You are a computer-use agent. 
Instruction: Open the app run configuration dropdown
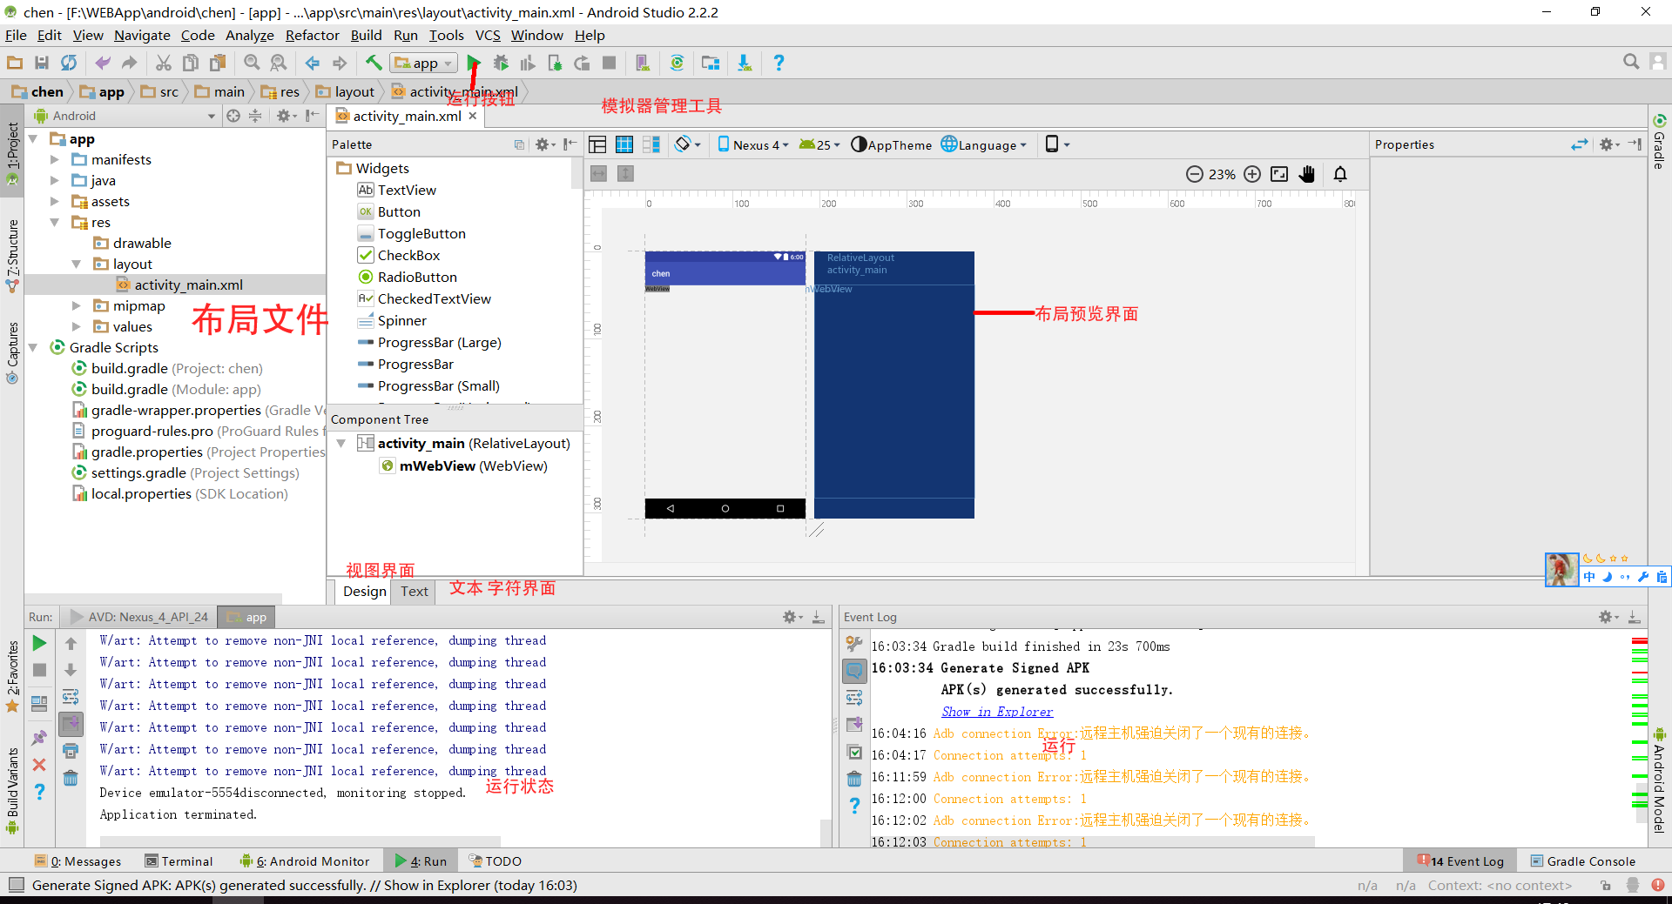(424, 63)
